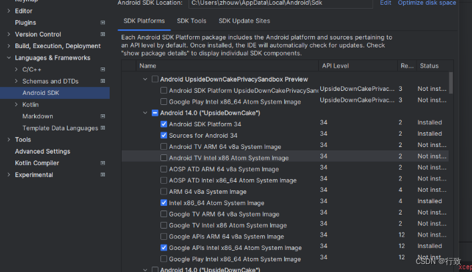This screenshot has width=472, height=272.
Task: Expand Schemas and DTDs node
Action: click(16, 82)
